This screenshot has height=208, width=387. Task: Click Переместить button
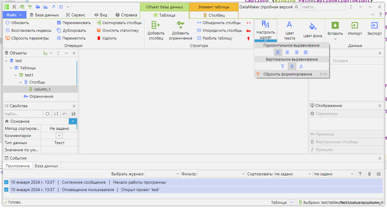click(x=71, y=38)
